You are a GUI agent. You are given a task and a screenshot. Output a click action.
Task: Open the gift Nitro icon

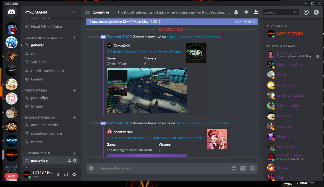[x=234, y=168]
